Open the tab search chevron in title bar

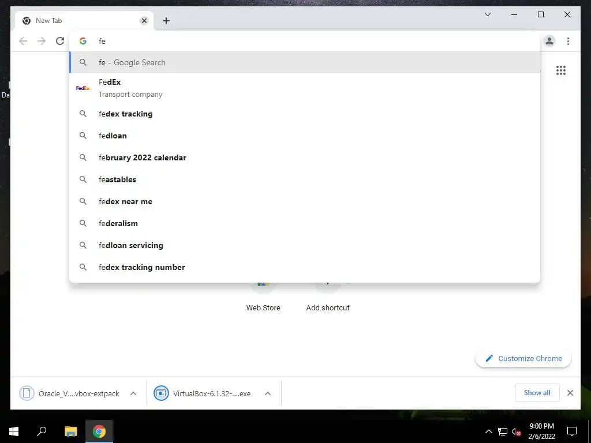pos(487,14)
